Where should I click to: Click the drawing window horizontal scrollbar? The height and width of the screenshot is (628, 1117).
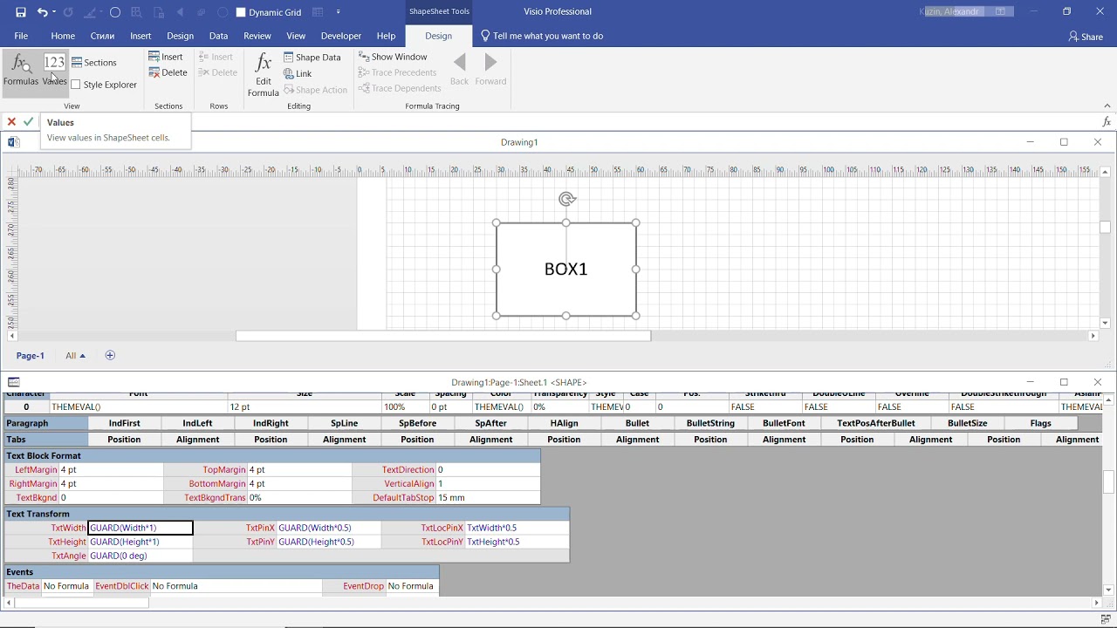[442, 336]
